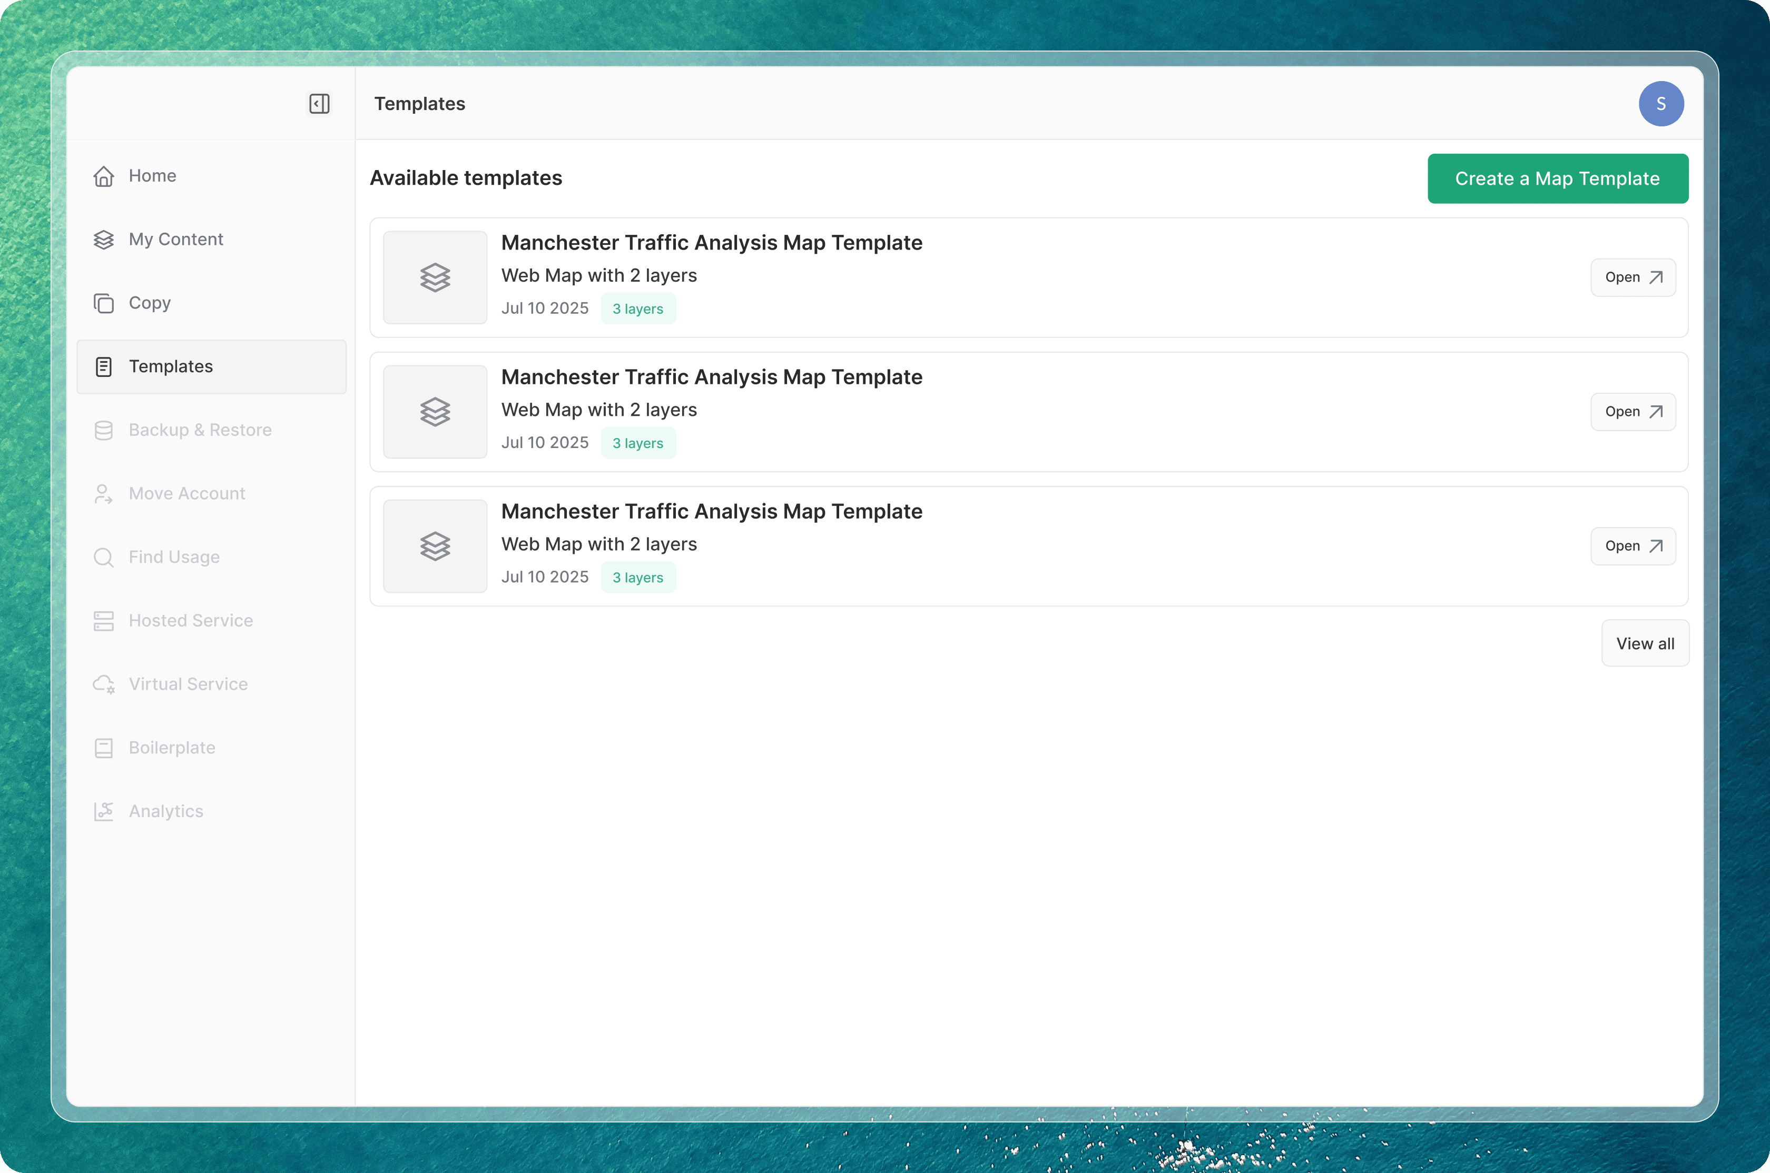
Task: Open the Boilerplate sidebar item
Action: [x=171, y=748]
